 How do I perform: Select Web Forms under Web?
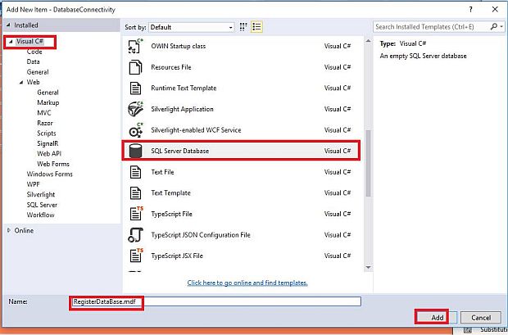pos(53,164)
